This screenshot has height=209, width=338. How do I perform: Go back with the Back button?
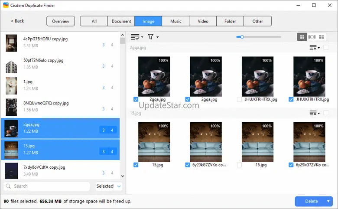click(x=17, y=21)
